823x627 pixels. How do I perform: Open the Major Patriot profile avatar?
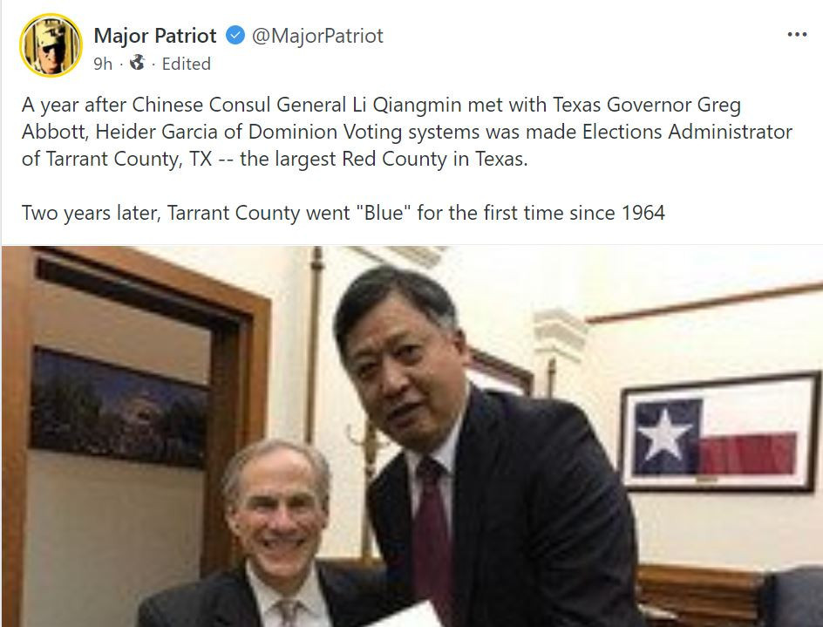[51, 45]
